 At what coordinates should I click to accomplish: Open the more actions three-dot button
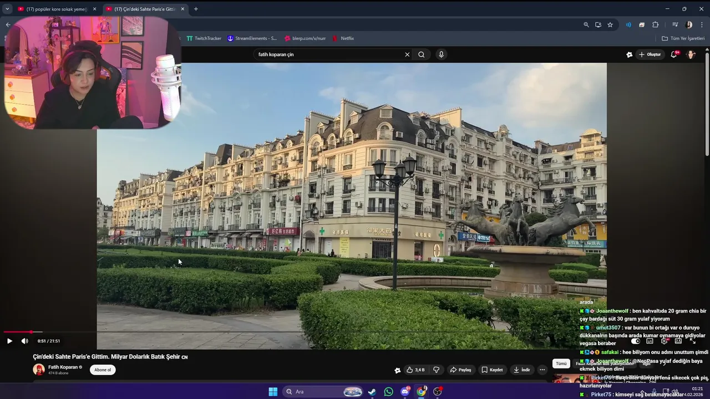pyautogui.click(x=542, y=370)
